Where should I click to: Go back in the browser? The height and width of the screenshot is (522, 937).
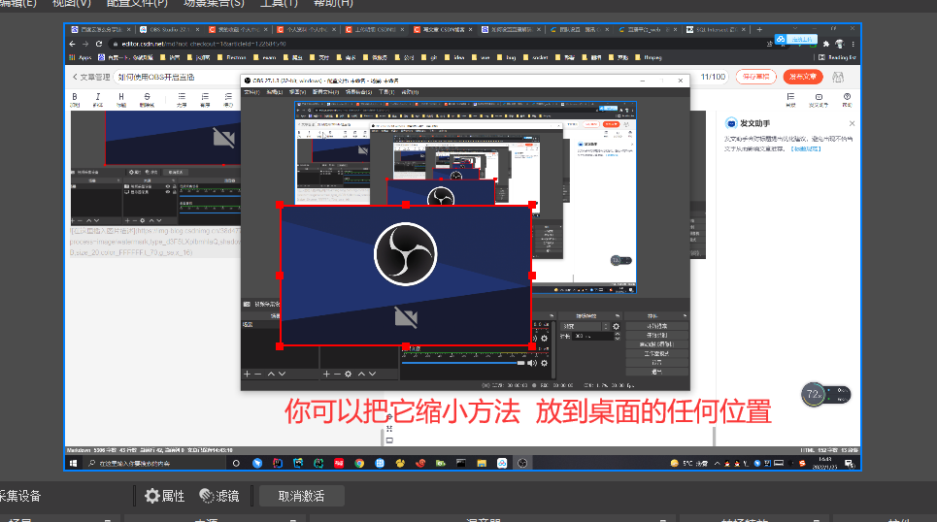coord(72,44)
